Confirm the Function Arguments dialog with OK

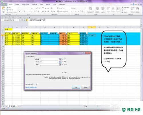tap(76, 87)
